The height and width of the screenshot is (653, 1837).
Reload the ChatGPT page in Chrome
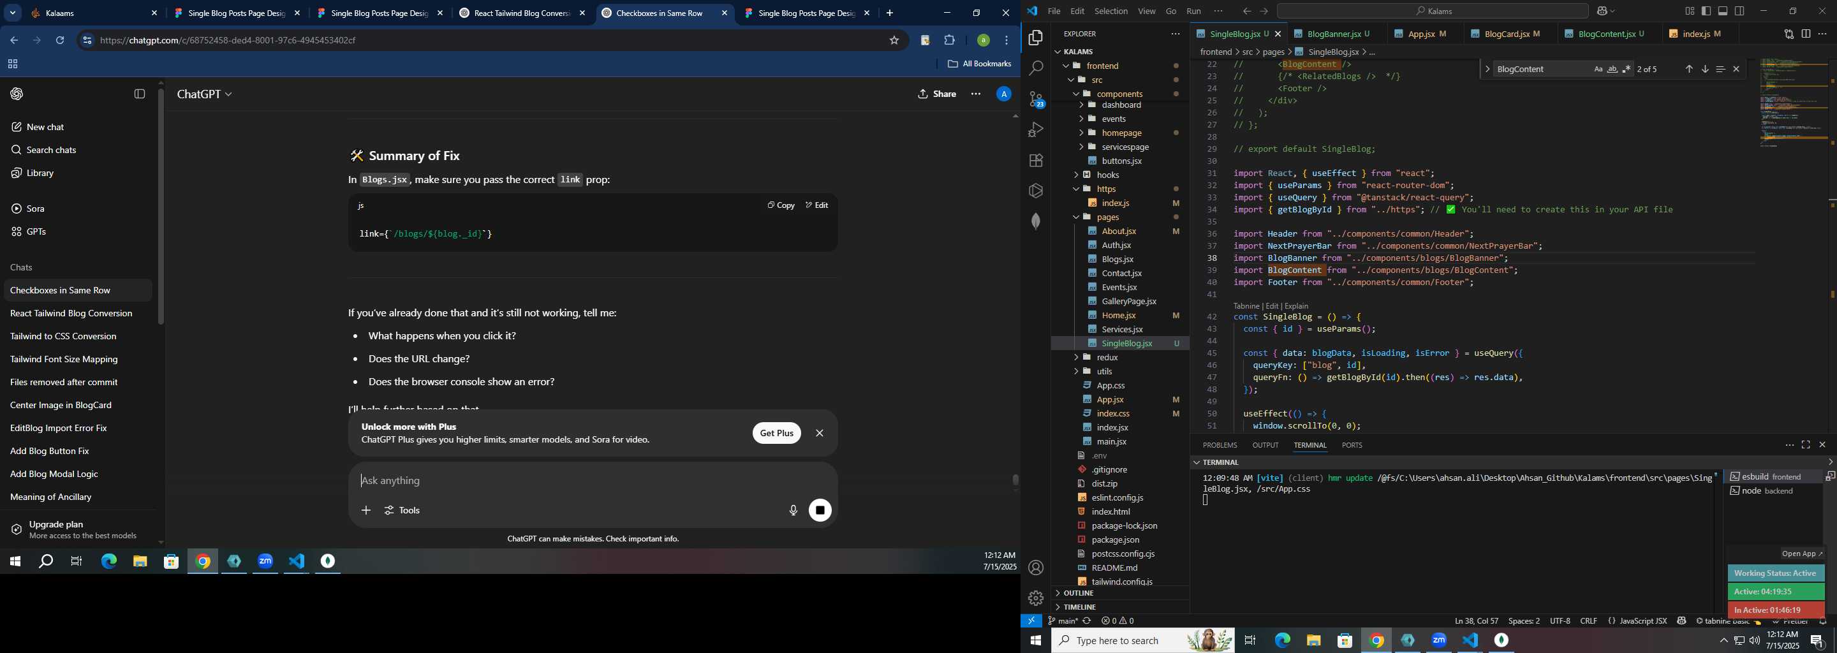tap(60, 41)
